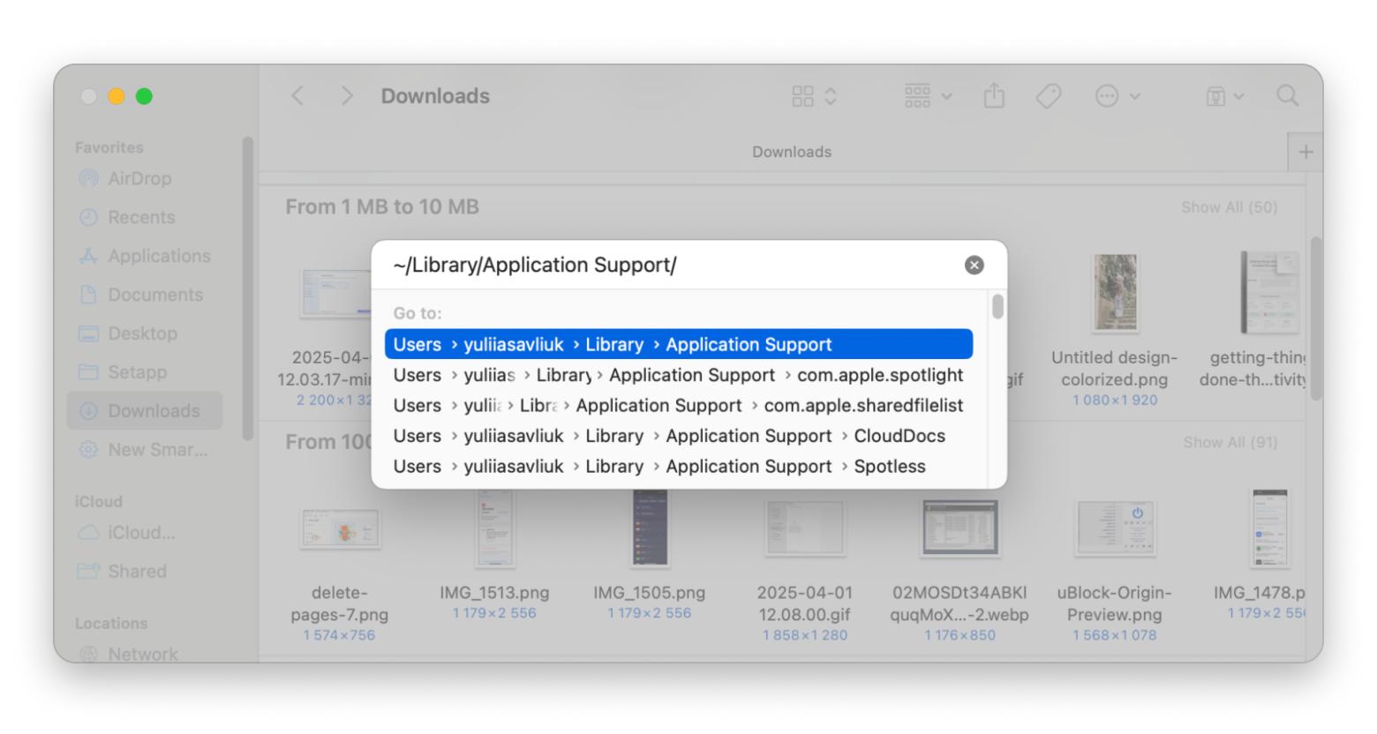Click Show All (50) link
Screen dimensions: 1377x734
pyautogui.click(x=1229, y=207)
